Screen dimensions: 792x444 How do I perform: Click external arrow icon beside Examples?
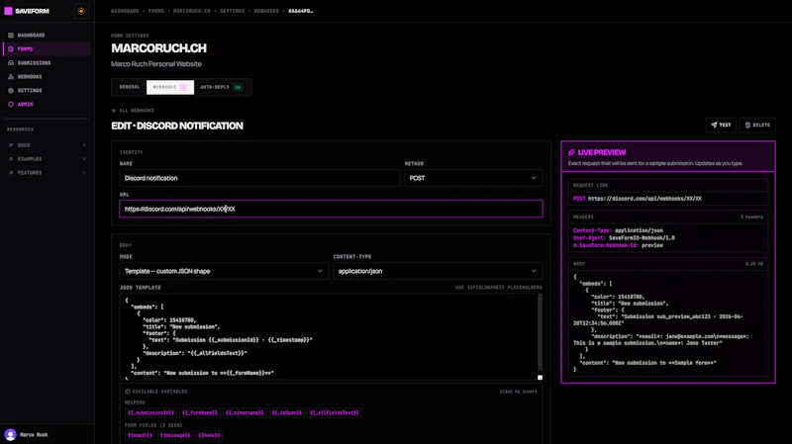(11, 159)
